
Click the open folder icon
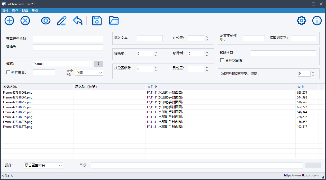(114, 21)
